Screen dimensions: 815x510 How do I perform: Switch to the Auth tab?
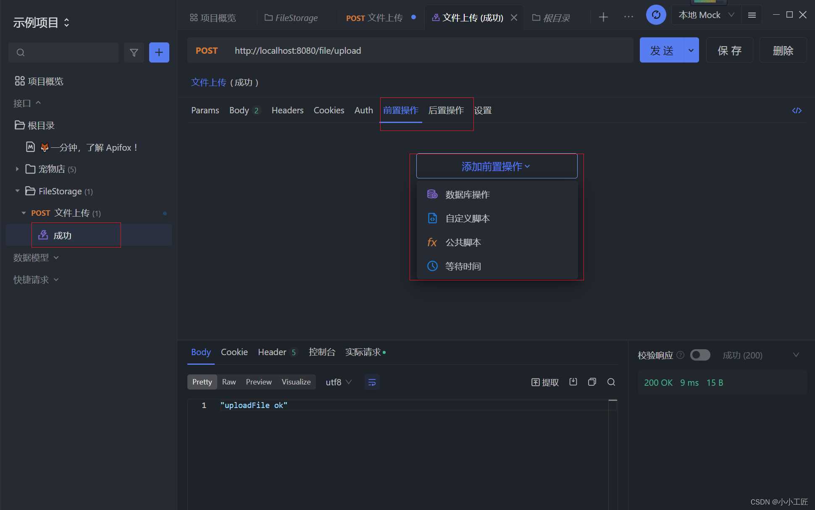[364, 110]
